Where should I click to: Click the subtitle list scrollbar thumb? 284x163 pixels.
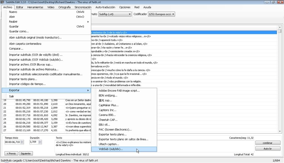click(x=280, y=31)
